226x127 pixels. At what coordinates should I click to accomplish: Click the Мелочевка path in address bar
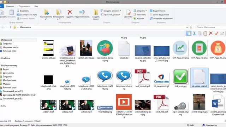coord(25,28)
